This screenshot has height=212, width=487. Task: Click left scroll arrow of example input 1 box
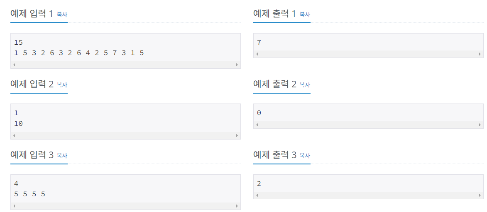click(14, 65)
